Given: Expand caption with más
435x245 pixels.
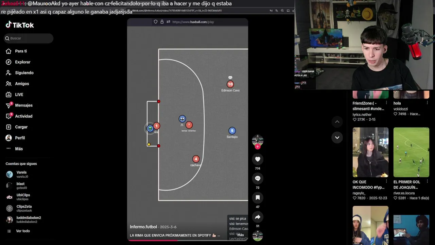Looking at the screenshot, I should click(x=240, y=235).
